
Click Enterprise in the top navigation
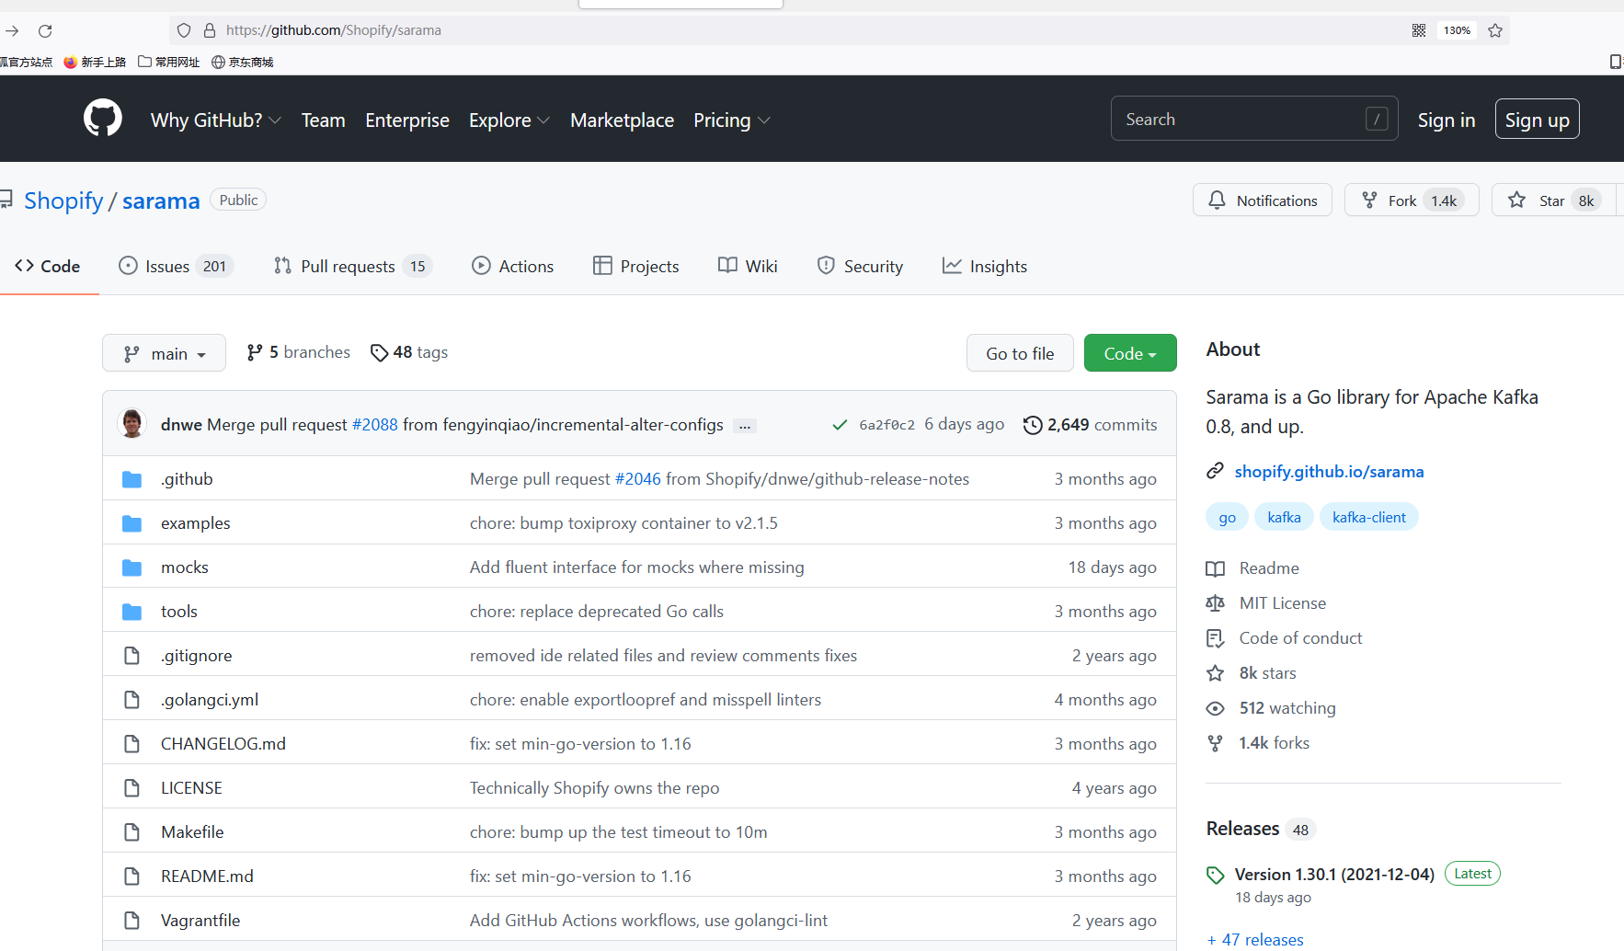[x=407, y=120]
